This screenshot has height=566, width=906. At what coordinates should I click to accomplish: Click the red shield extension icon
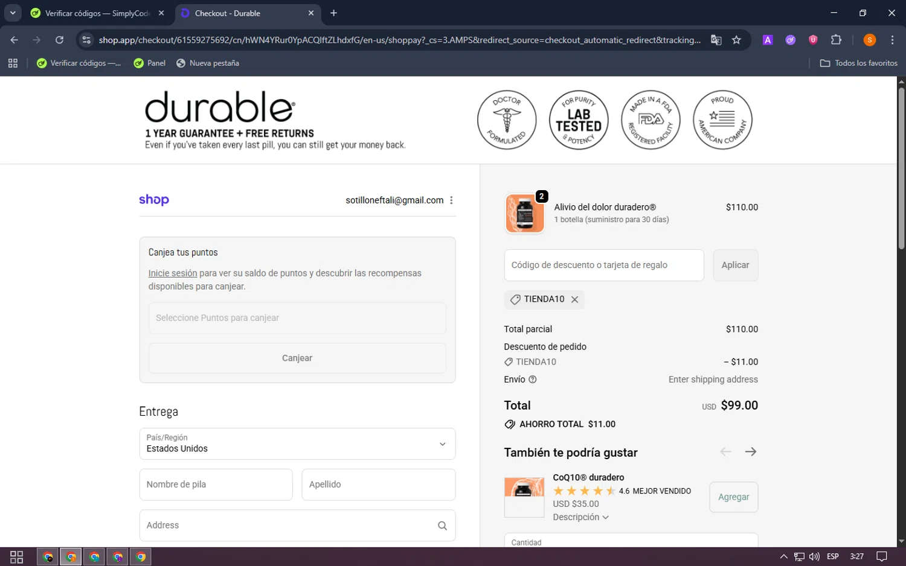(x=813, y=40)
